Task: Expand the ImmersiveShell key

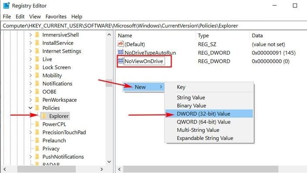Action: (30, 35)
